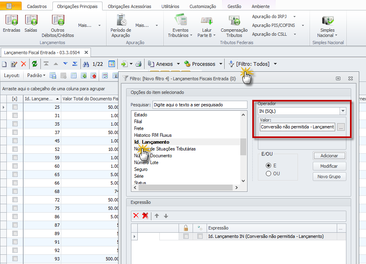Check the checkbox for row 68
Viewport: 366px width, 264px height.
pos(15,191)
